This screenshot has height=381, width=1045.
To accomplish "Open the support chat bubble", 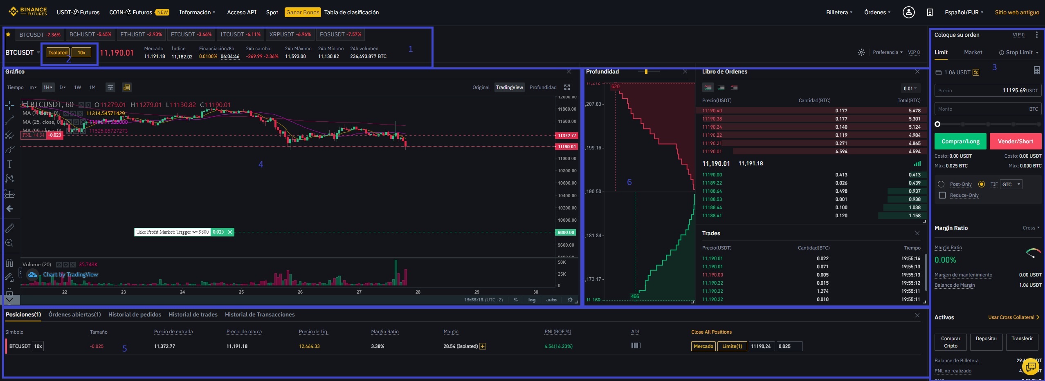I will tap(1030, 366).
